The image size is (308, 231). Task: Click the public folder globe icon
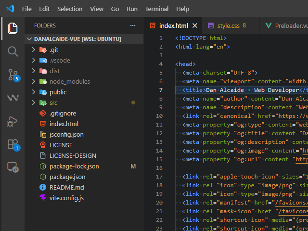(x=43, y=92)
